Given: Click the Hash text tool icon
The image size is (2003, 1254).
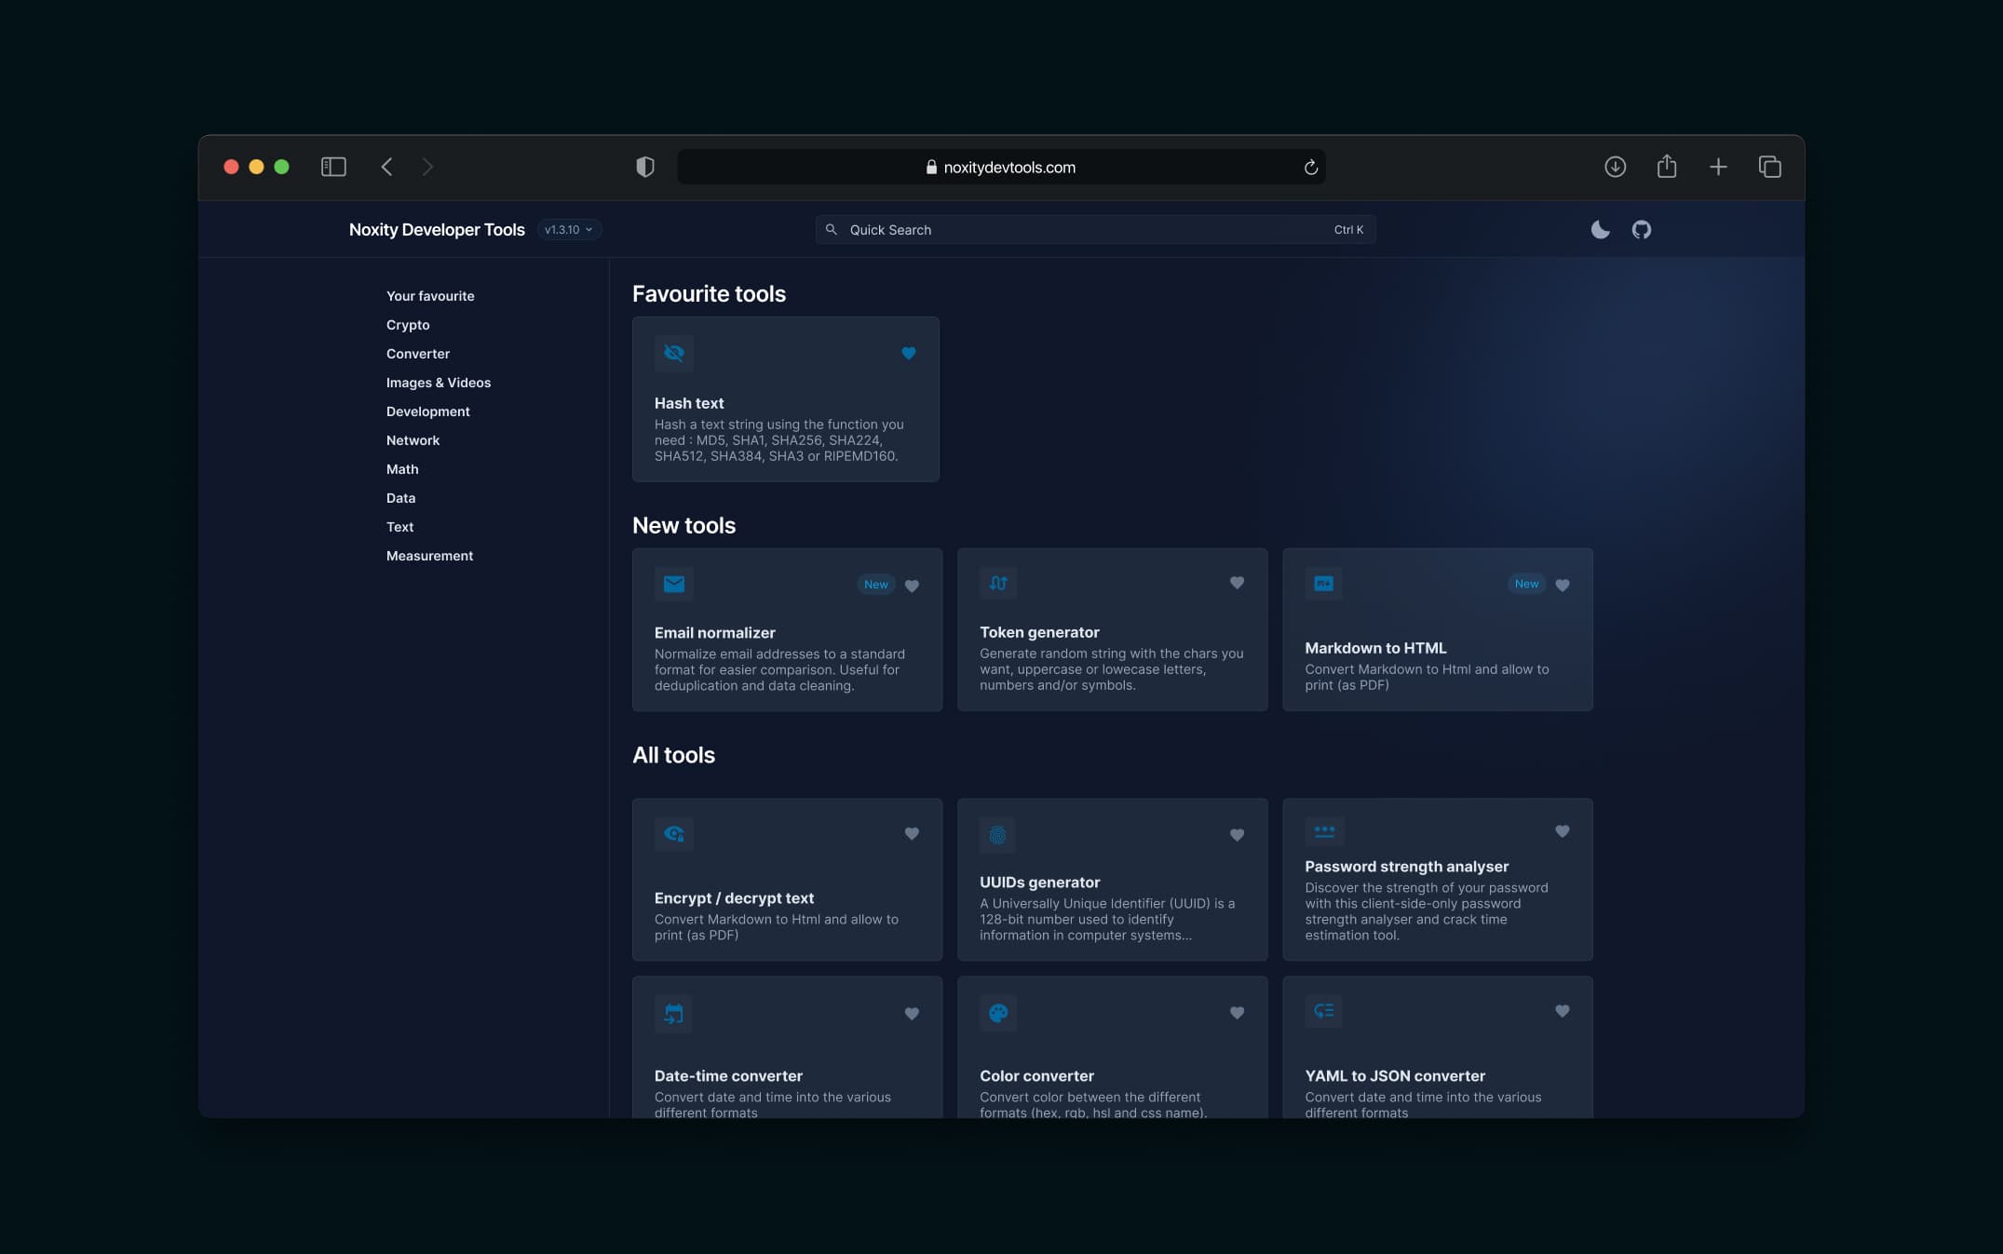Looking at the screenshot, I should [x=673, y=353].
